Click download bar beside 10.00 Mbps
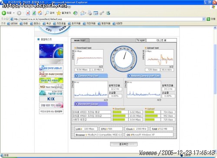This screenshot has height=158, width=217. [x=120, y=116]
